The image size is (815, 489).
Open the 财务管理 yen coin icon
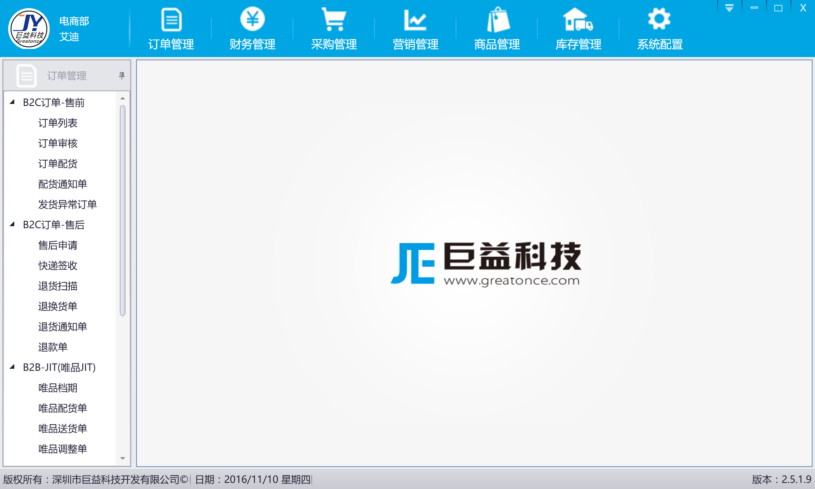click(x=253, y=19)
